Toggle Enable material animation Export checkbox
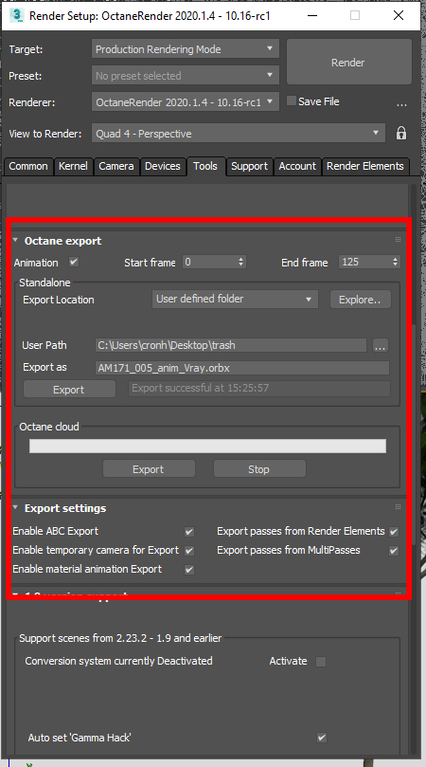The height and width of the screenshot is (767, 426). click(x=189, y=570)
